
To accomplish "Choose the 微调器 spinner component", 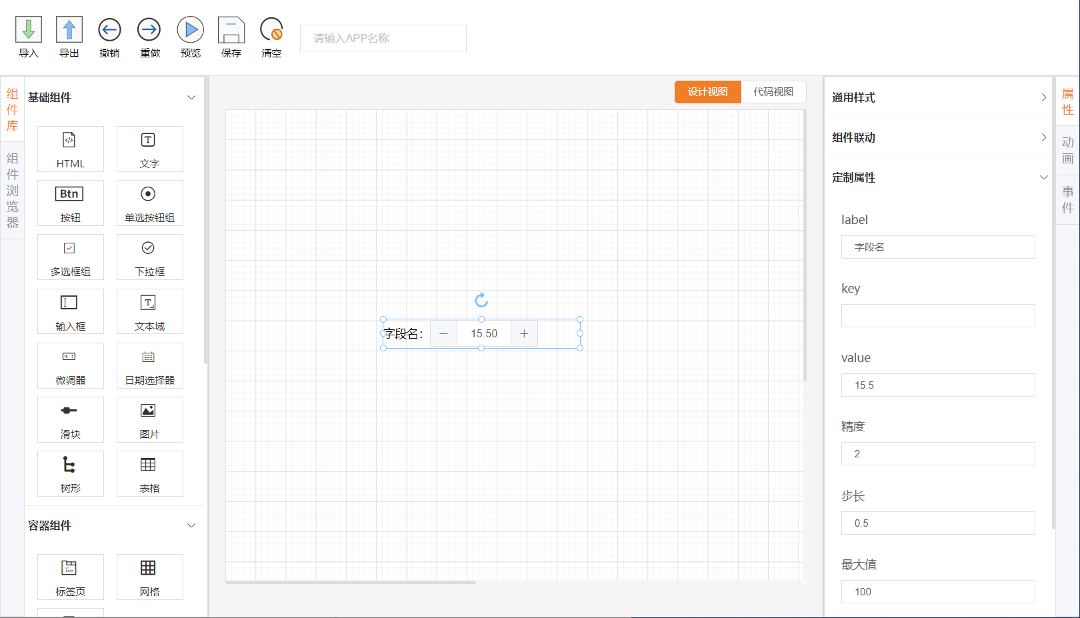I will [x=71, y=365].
